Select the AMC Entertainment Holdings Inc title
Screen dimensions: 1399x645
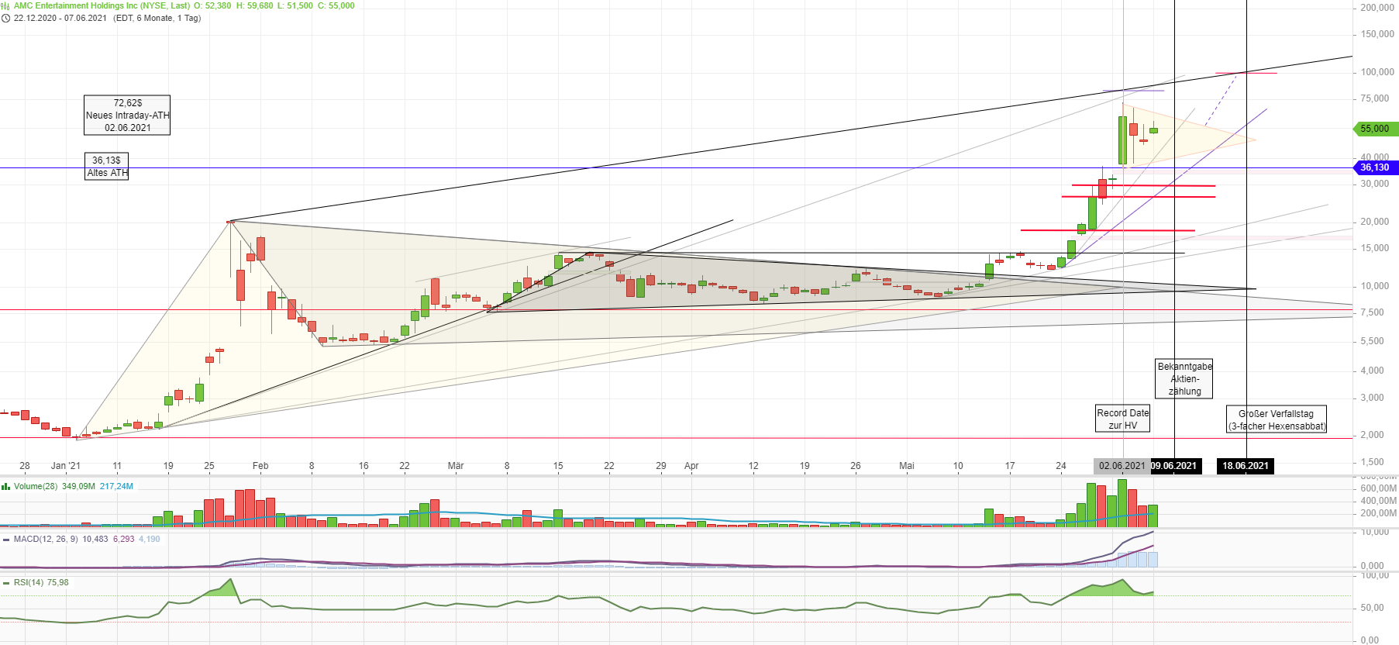tap(102, 5)
